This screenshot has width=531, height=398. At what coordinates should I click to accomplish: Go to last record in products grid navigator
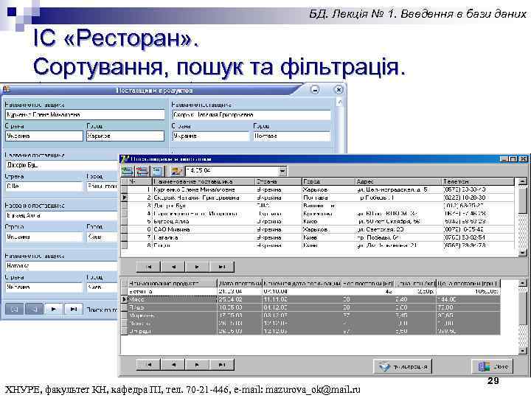pyautogui.click(x=221, y=365)
